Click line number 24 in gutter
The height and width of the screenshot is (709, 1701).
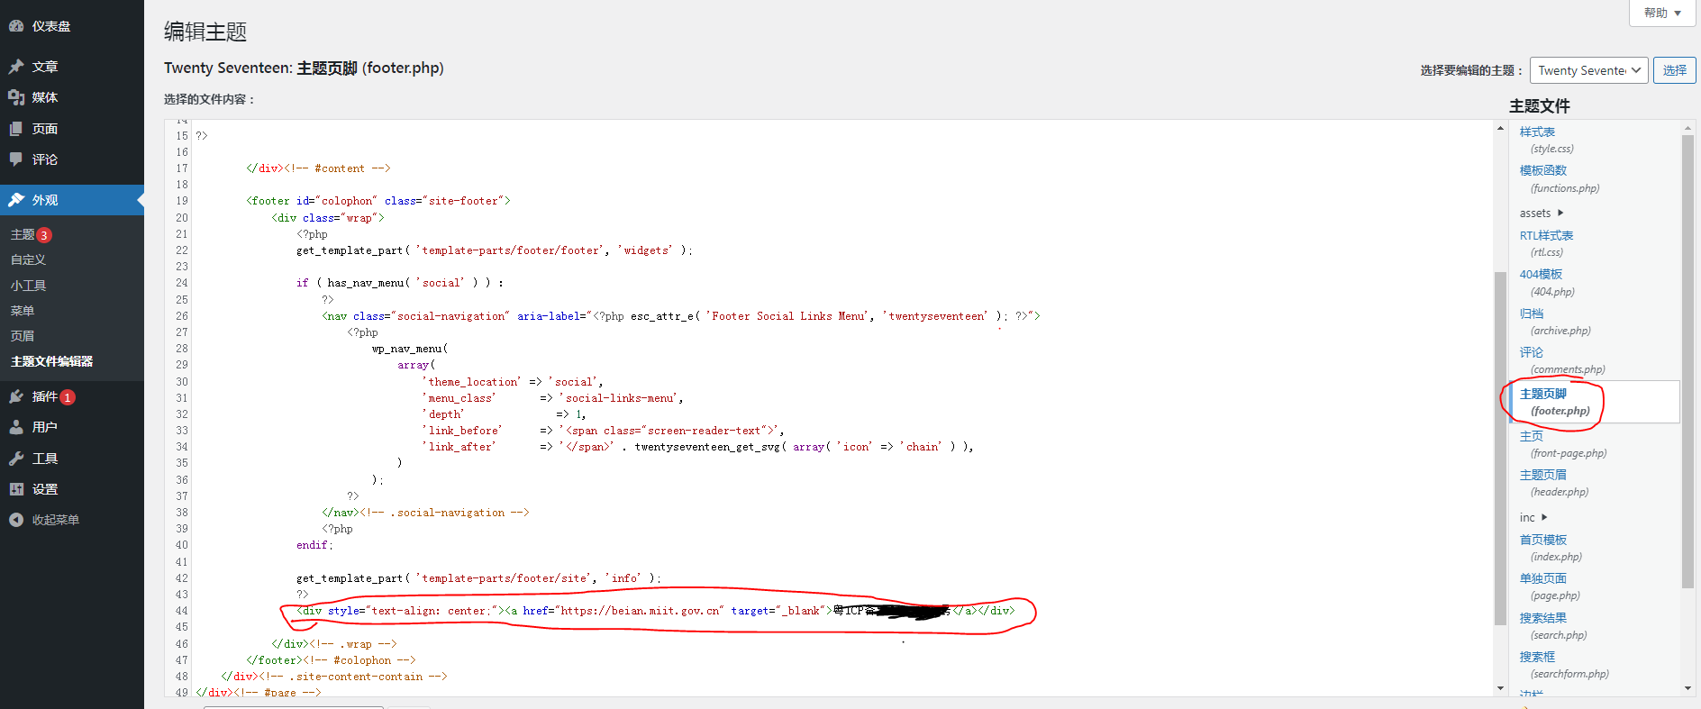tap(182, 283)
